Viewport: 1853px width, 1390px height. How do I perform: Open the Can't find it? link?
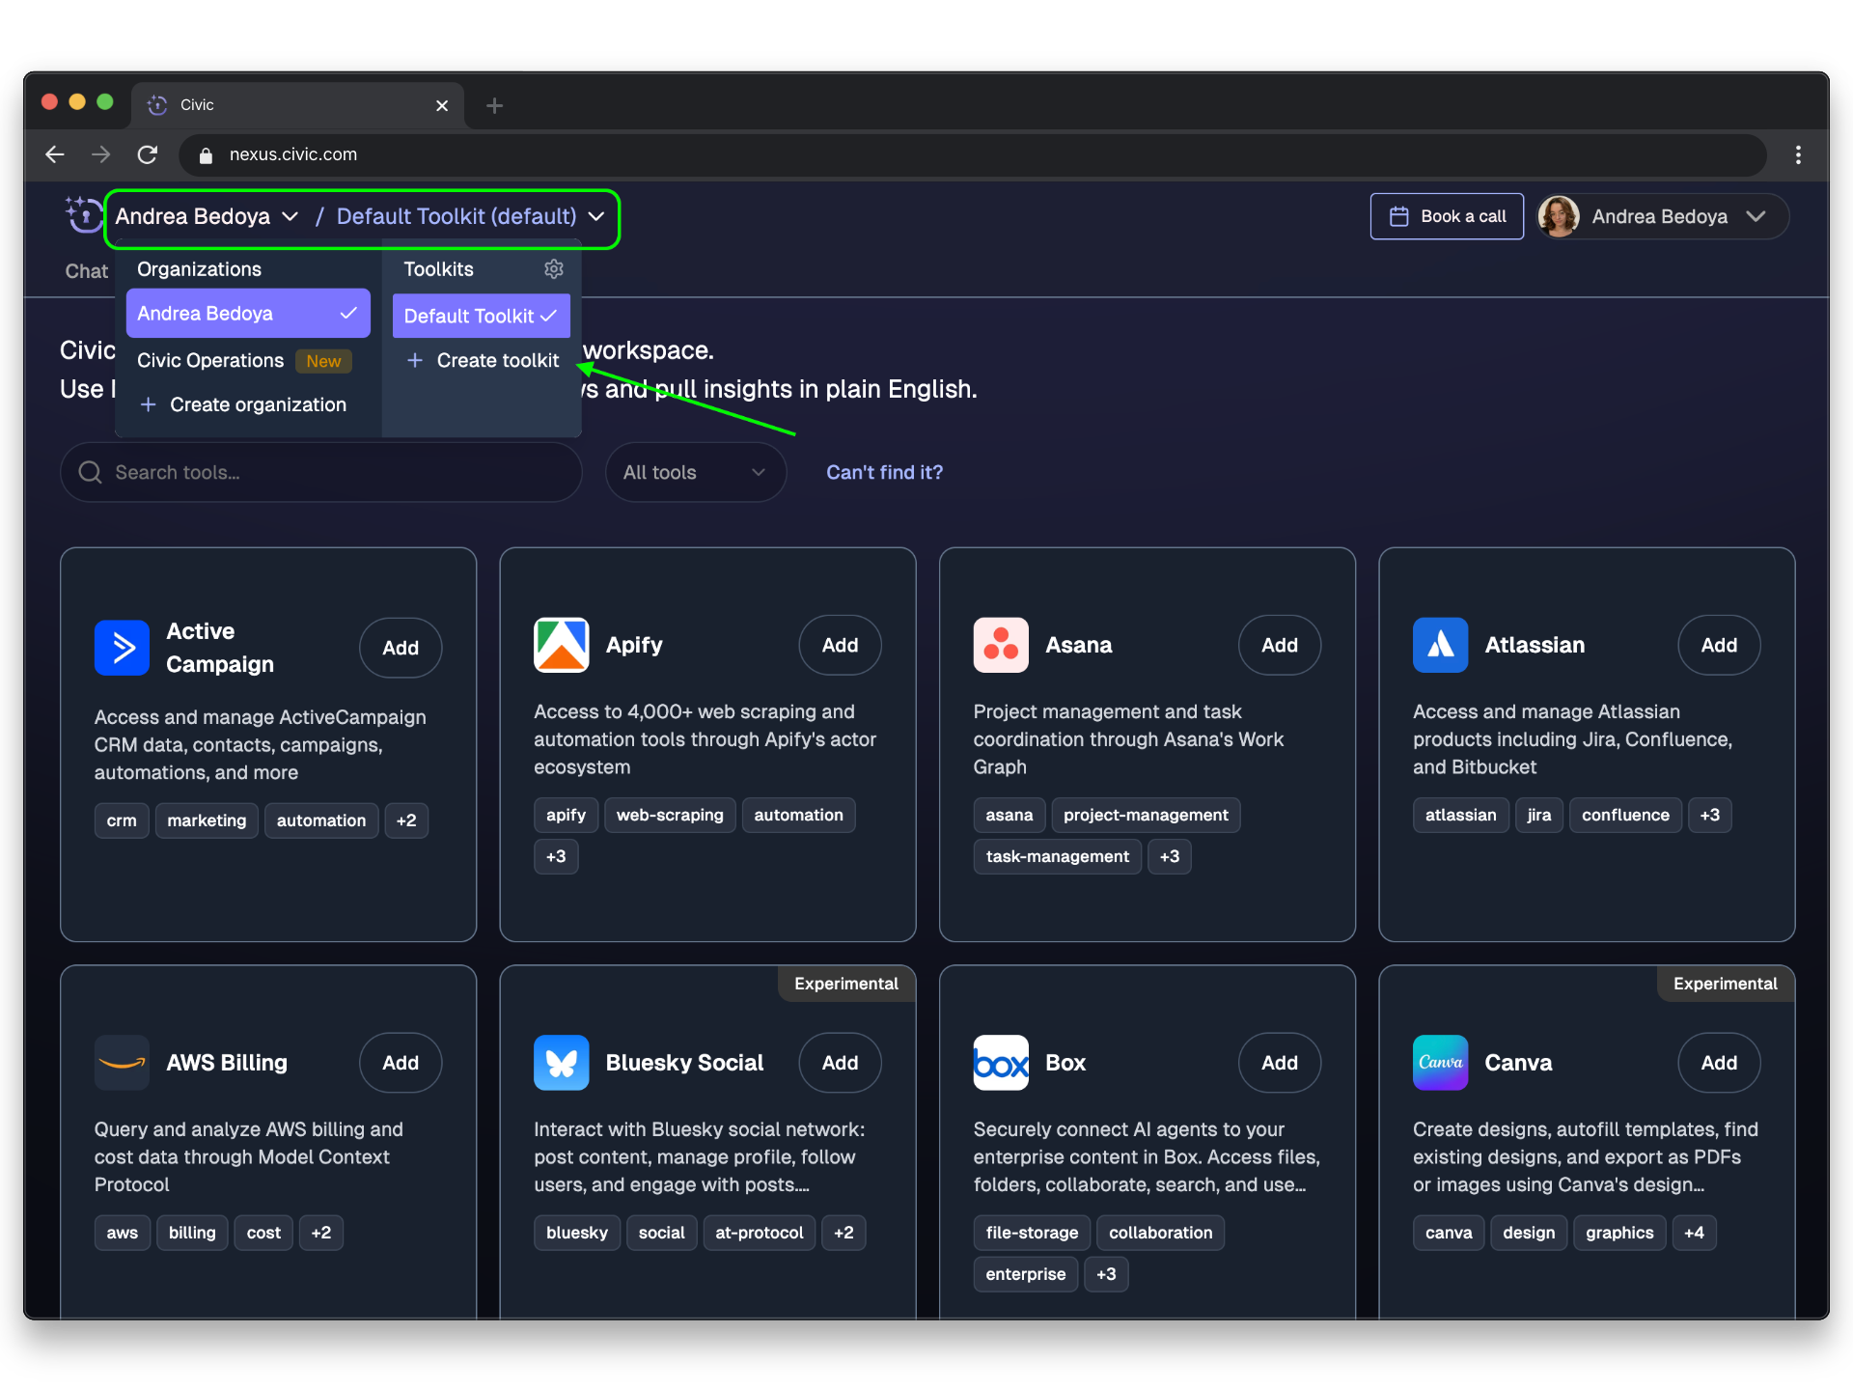[x=884, y=472]
